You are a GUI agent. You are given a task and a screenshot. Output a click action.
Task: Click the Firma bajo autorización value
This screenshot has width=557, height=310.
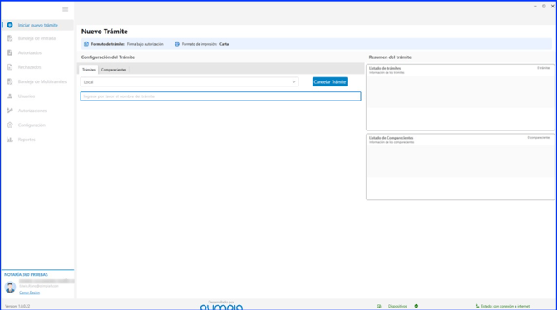click(x=145, y=44)
